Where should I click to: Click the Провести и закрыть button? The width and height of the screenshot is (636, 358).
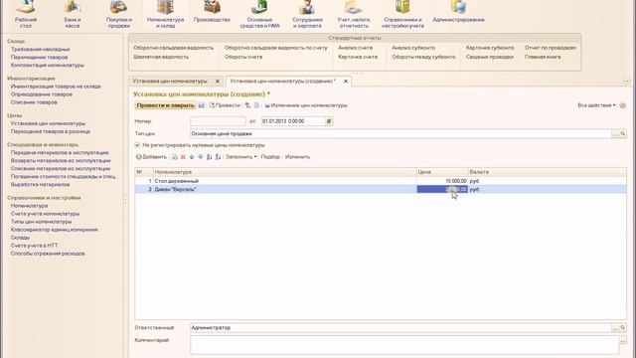point(165,105)
